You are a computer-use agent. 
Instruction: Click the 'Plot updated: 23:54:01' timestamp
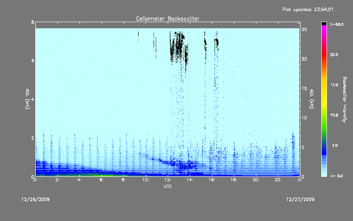tap(308, 9)
